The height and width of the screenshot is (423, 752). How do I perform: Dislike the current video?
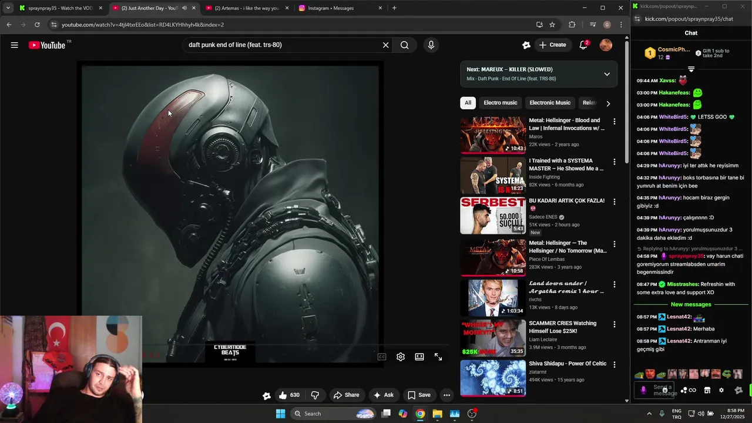[x=315, y=395]
